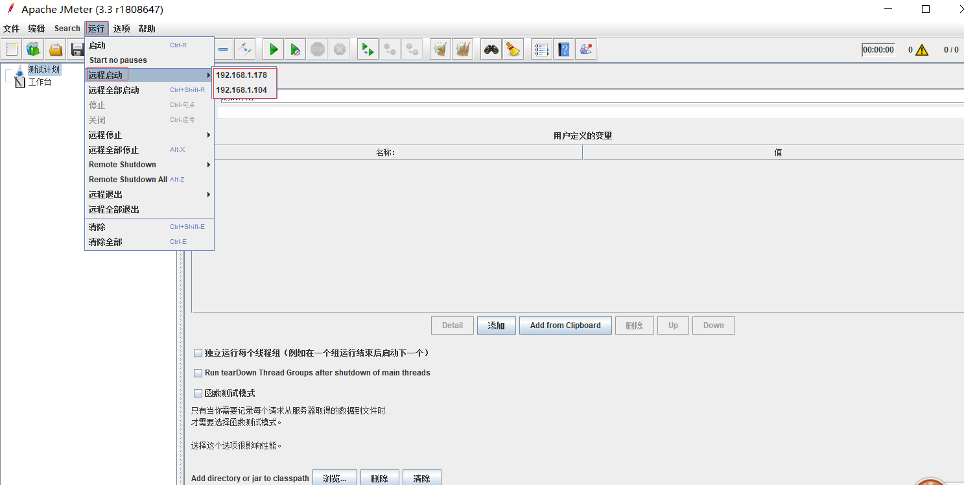
Task: Click 删除 button next to 浏览...
Action: pyautogui.click(x=380, y=479)
